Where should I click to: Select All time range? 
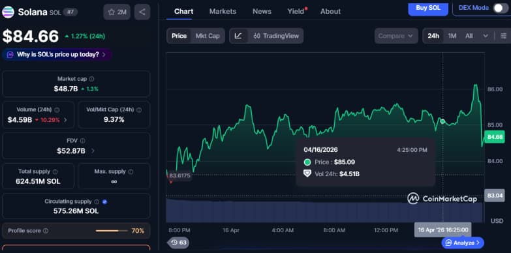click(469, 36)
